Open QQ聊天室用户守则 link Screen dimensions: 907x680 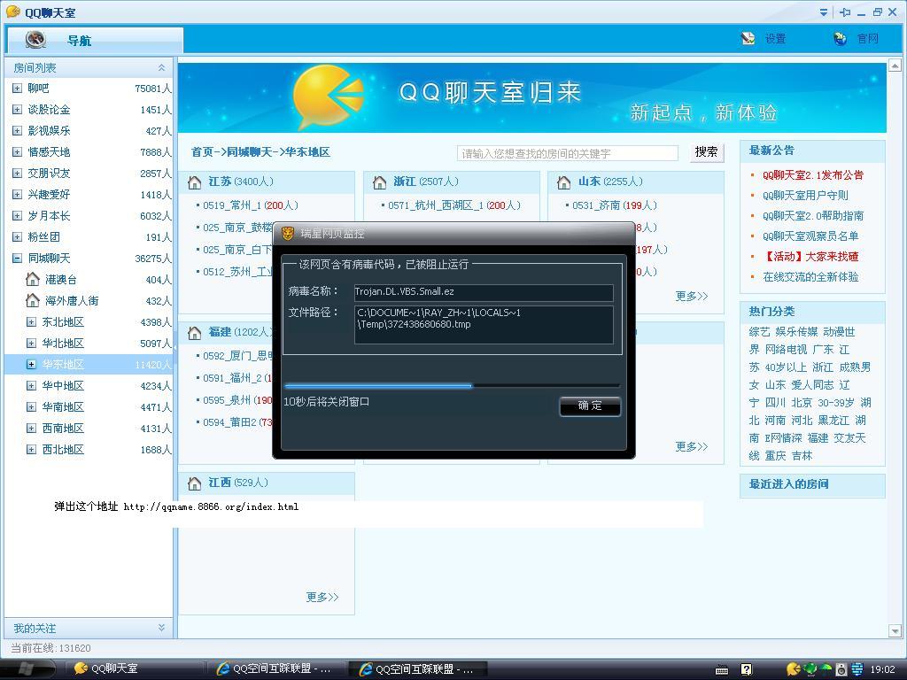coord(805,196)
